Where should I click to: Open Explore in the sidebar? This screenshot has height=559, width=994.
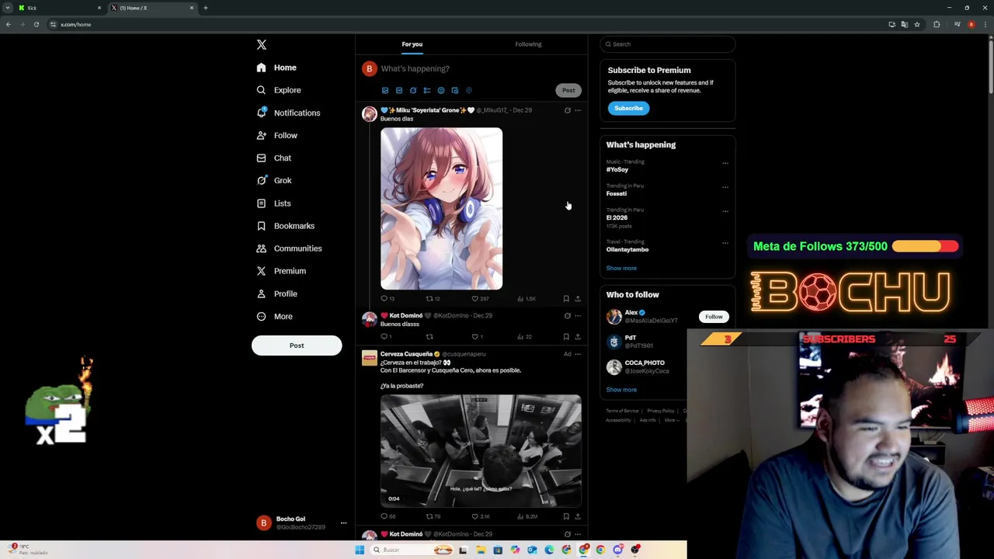(x=279, y=90)
